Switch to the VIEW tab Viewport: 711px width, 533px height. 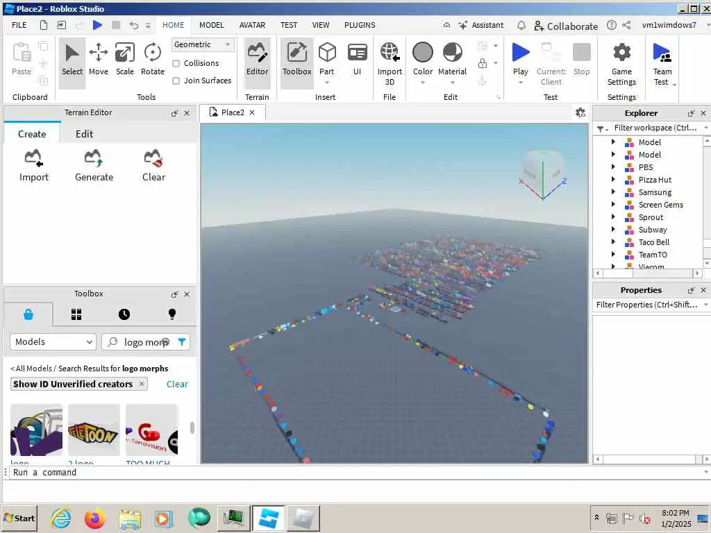321,25
